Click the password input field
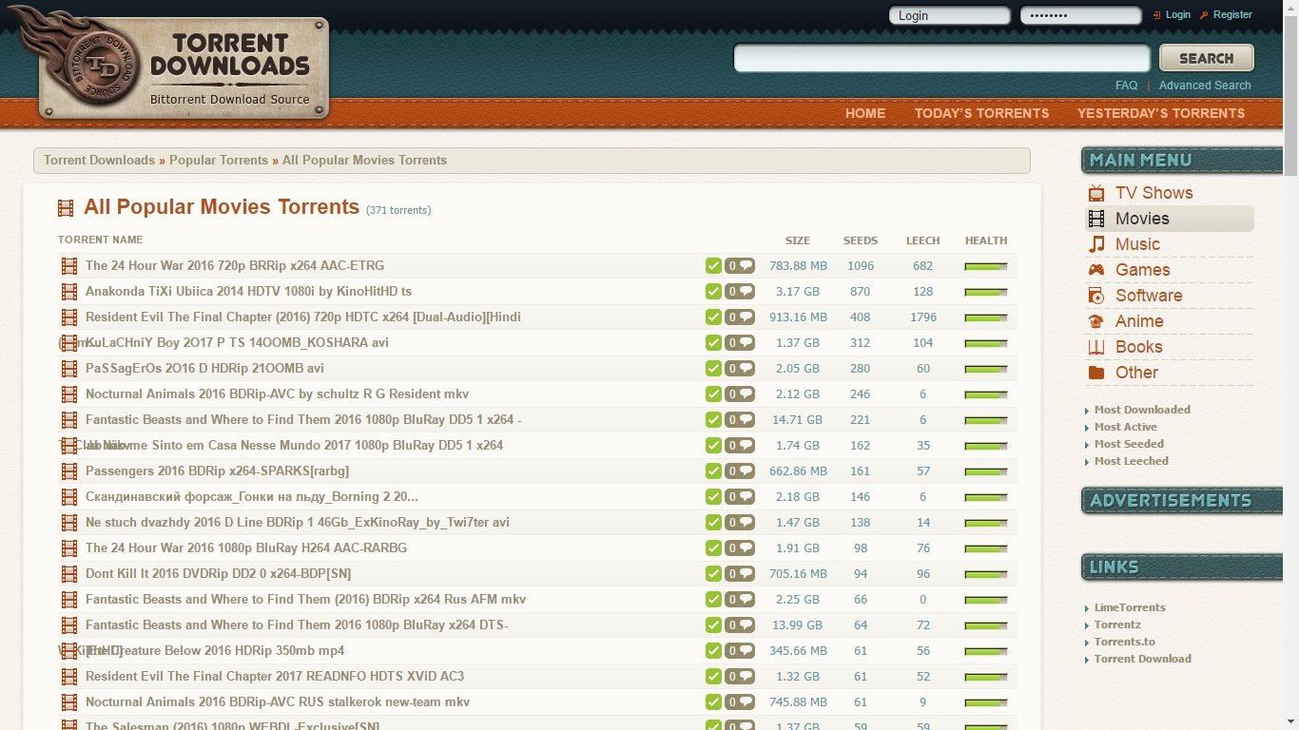 1080,15
